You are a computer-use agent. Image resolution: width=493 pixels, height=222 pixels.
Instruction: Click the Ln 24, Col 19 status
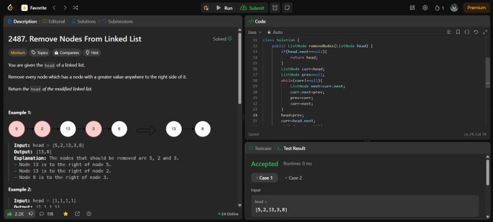click(x=475, y=134)
